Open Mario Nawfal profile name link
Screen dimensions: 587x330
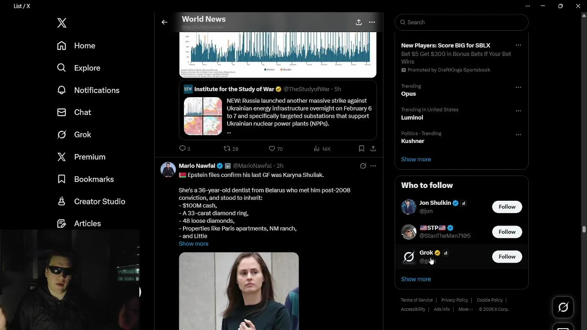(x=197, y=166)
